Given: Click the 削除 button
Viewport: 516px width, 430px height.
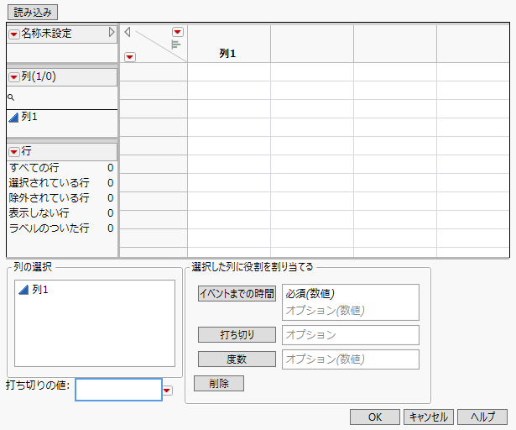Looking at the screenshot, I should click(219, 384).
